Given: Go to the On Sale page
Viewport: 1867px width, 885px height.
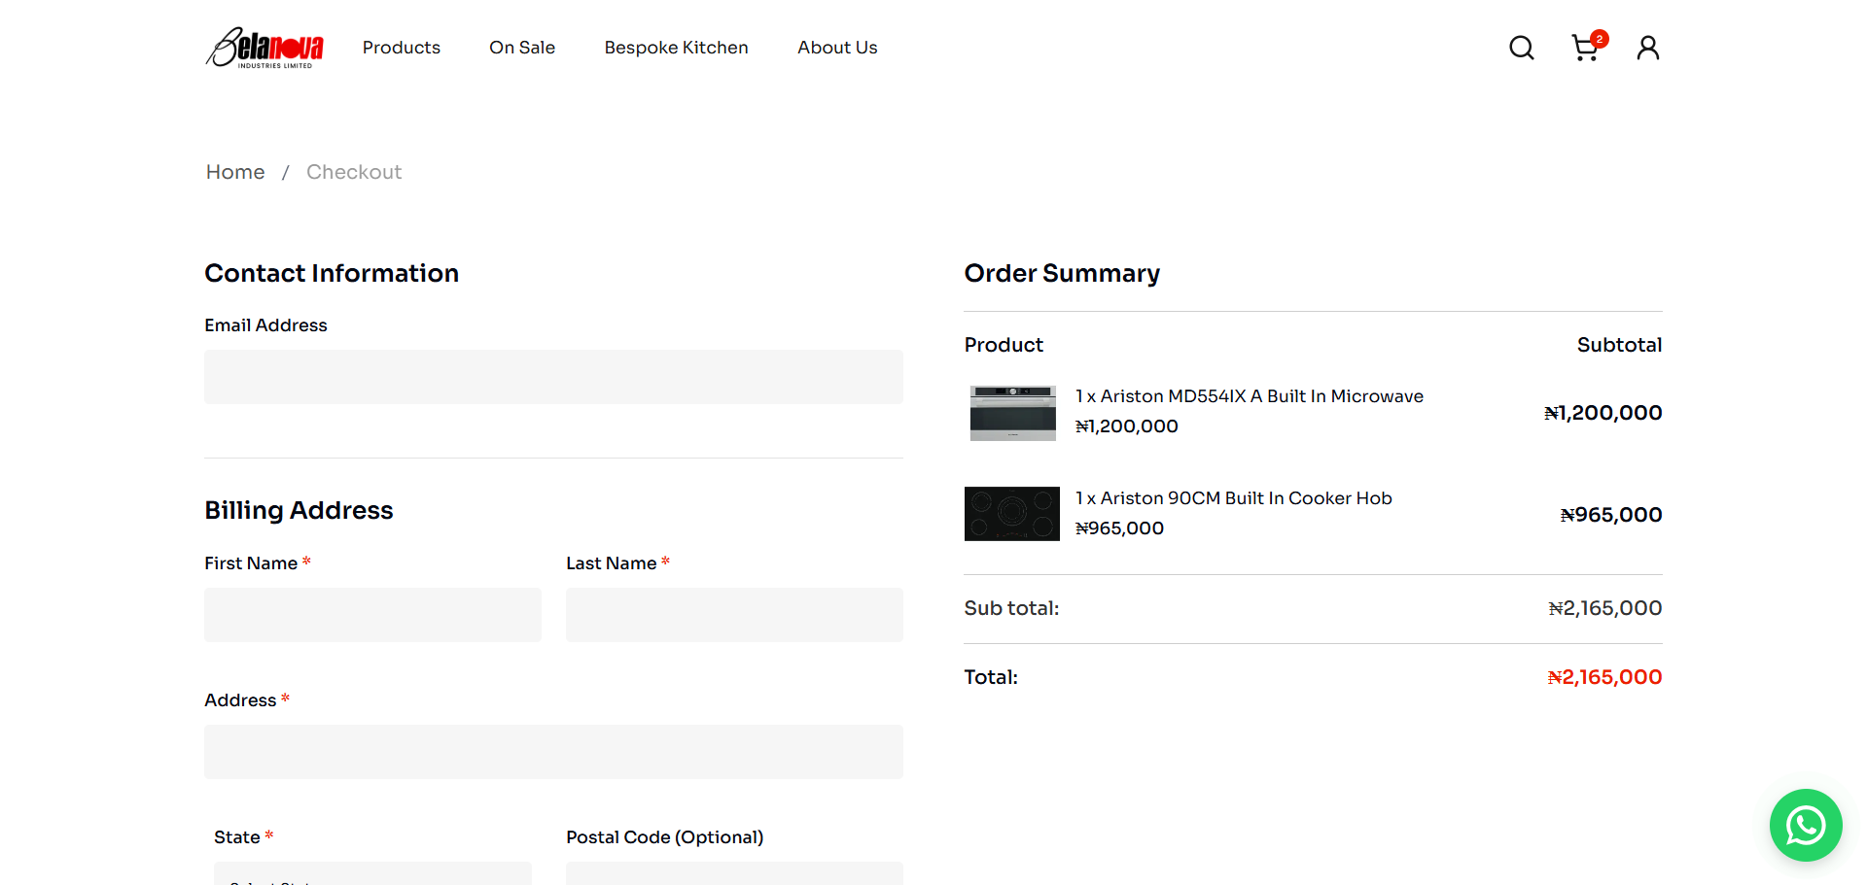Looking at the screenshot, I should click(x=522, y=48).
